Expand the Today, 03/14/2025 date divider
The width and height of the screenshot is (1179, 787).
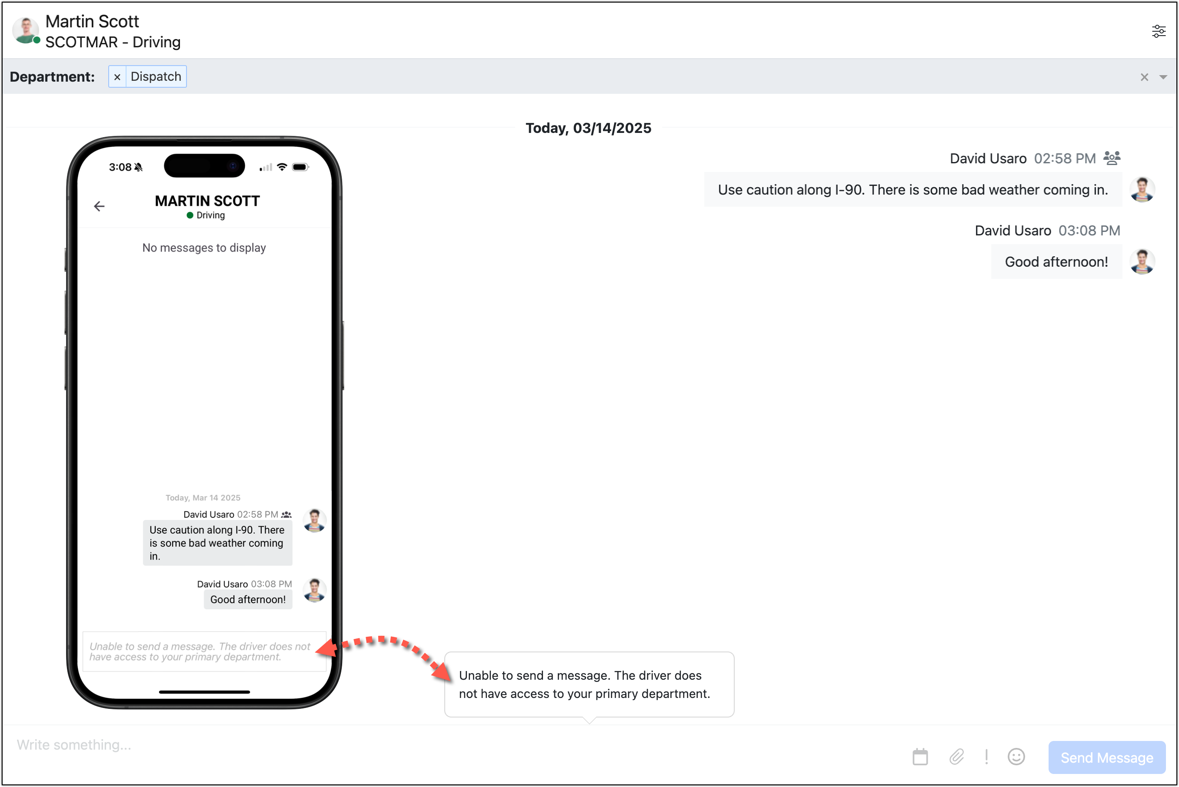point(589,128)
